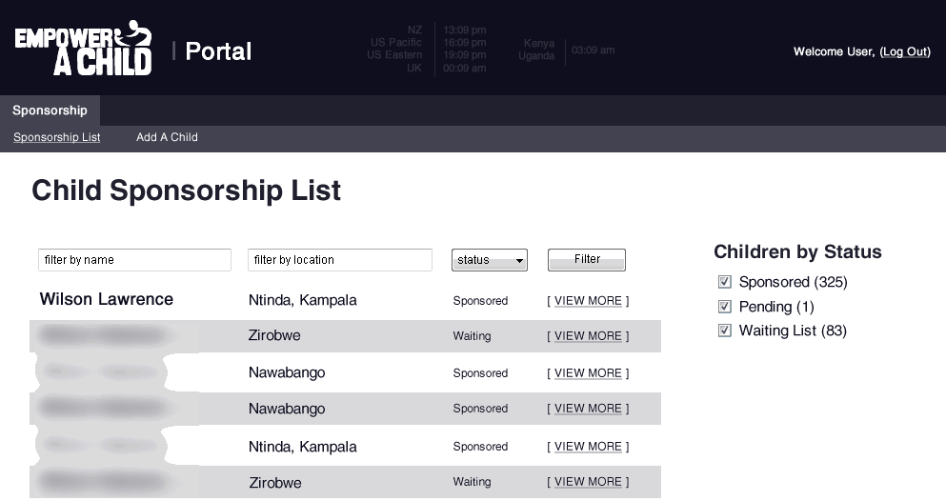
Task: View more for Wilson Lawrence
Action: pyautogui.click(x=588, y=301)
